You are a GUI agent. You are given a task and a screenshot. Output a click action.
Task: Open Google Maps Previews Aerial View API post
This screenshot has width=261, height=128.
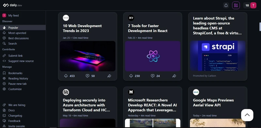[213, 102]
